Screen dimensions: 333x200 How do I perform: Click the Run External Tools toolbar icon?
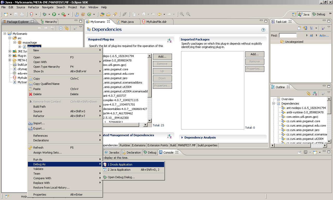(x=63, y=14)
